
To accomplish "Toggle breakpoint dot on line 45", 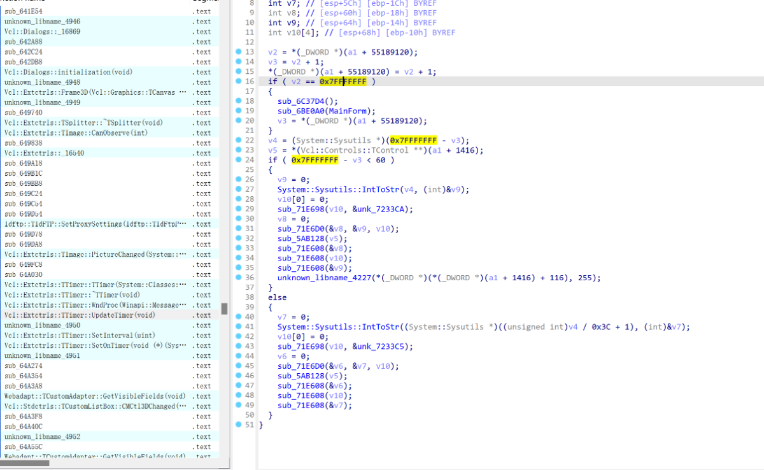I will click(238, 366).
